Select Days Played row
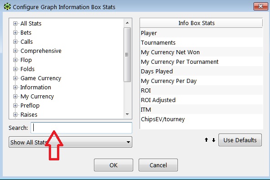The height and width of the screenshot is (180, 270). [201, 71]
